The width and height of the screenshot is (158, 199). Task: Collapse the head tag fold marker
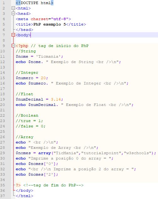(13, 14)
